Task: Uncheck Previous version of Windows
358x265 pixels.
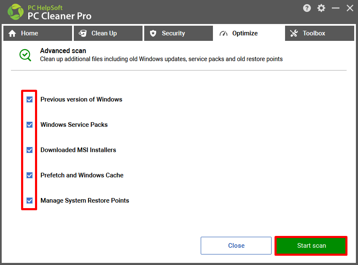Action: tap(30, 99)
